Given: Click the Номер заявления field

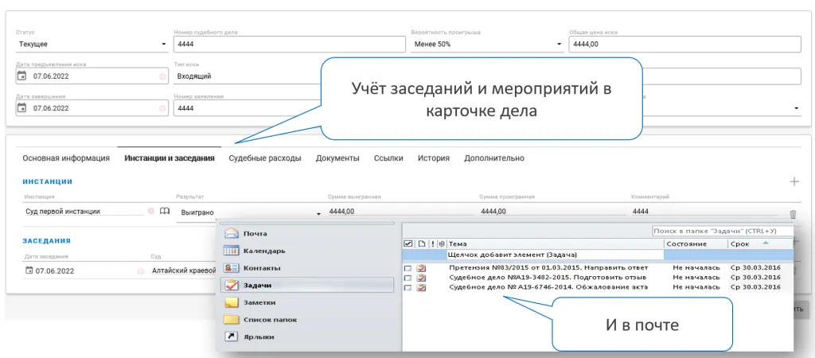Looking at the screenshot, I should point(248,109).
